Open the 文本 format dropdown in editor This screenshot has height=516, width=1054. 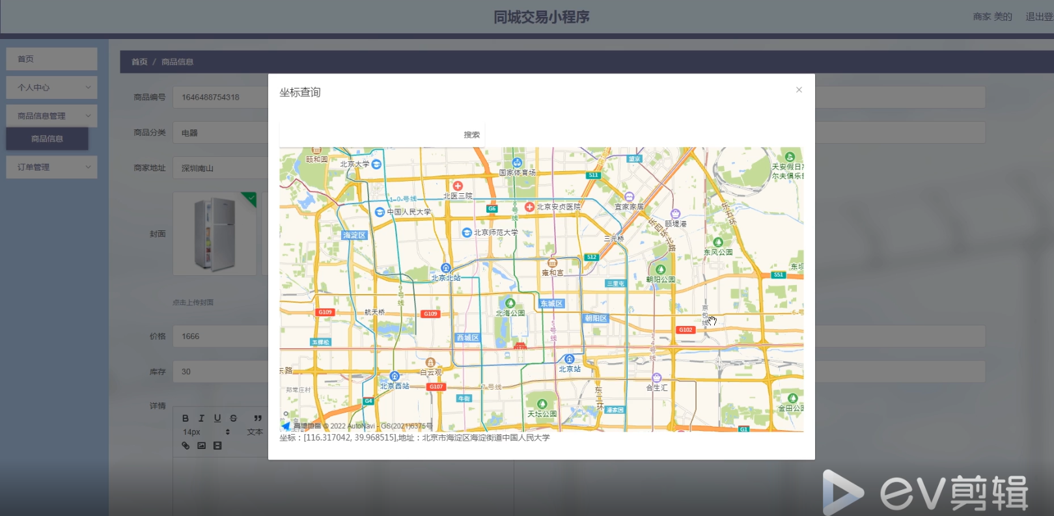255,432
